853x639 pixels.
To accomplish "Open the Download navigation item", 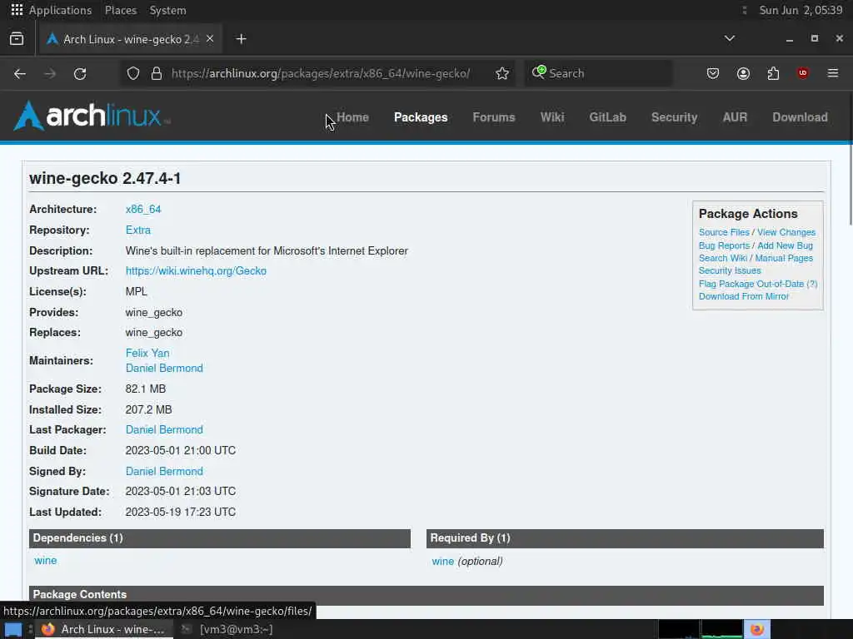I will [x=800, y=117].
